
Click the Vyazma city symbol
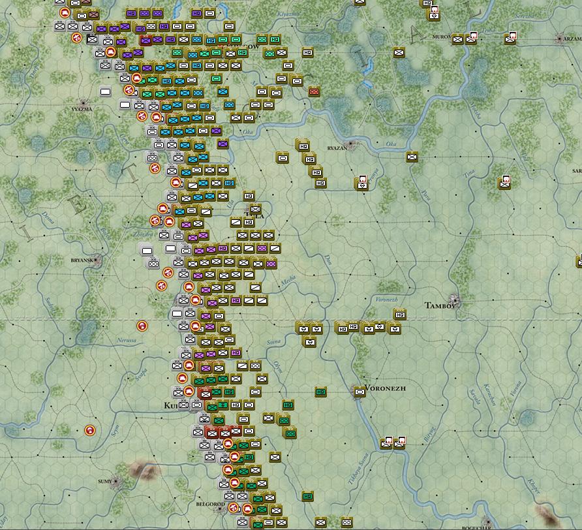point(83,102)
